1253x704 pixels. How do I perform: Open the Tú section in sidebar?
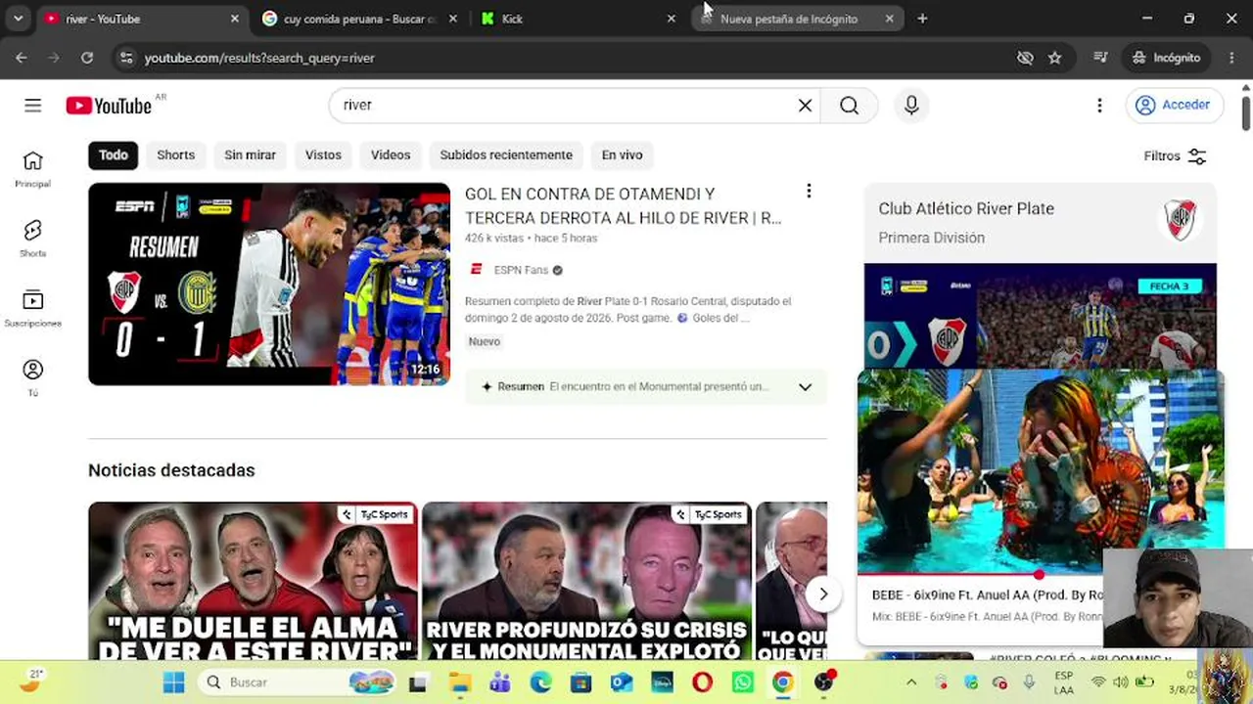tap(33, 377)
